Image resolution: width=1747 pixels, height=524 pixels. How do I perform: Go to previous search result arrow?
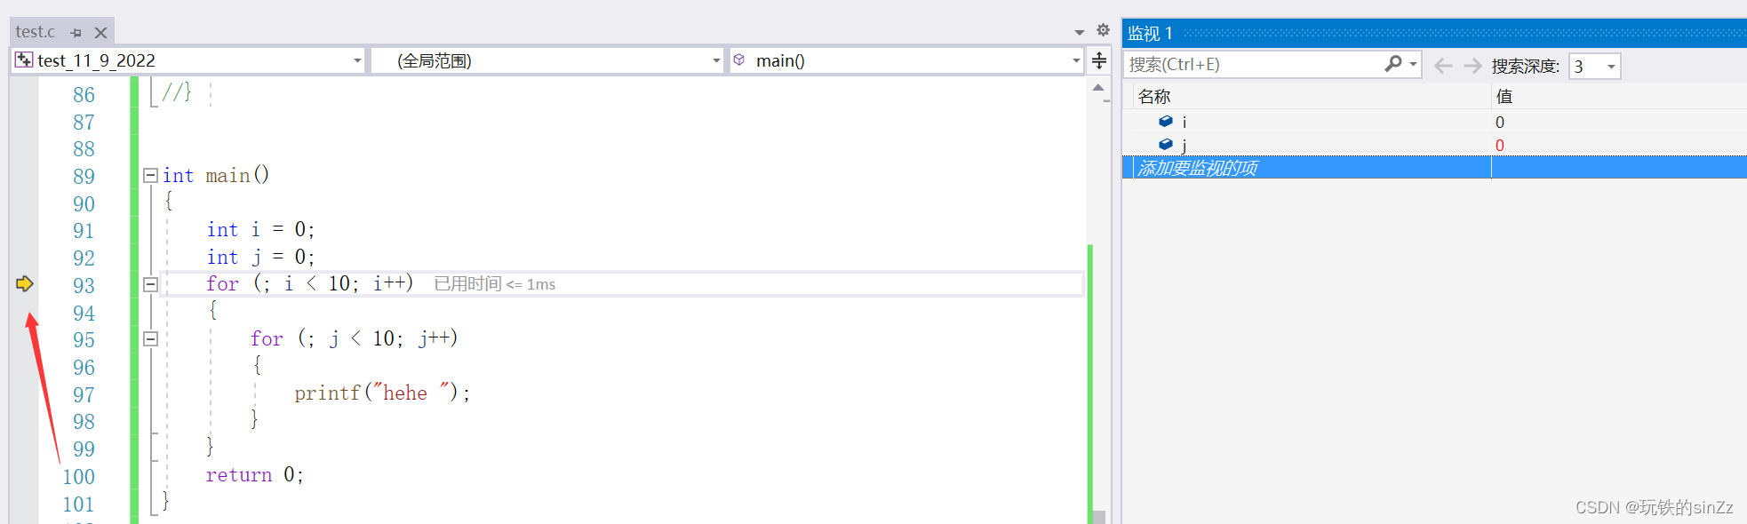coord(1444,66)
